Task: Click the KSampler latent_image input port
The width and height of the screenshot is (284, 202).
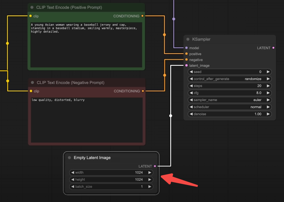Action: pos(186,66)
